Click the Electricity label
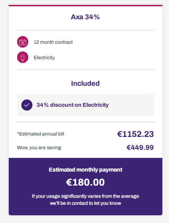Screen dimensions: 169x223 click(x=44, y=57)
